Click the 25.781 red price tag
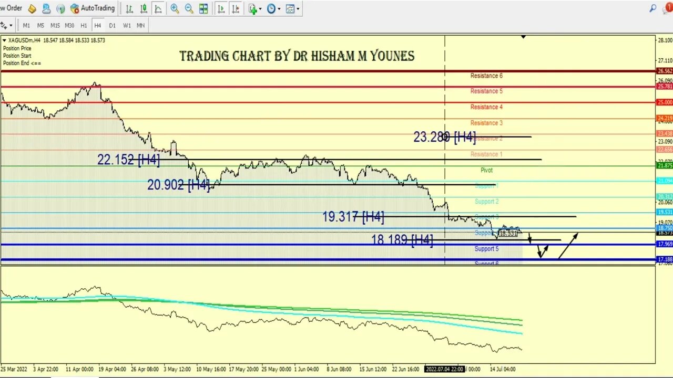This screenshot has height=378, width=673. click(x=665, y=87)
